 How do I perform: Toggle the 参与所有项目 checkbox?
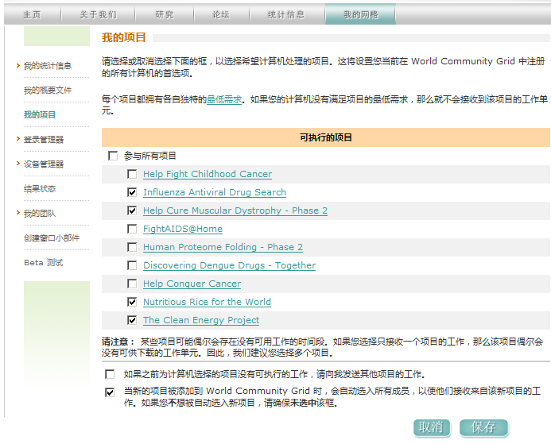(113, 156)
